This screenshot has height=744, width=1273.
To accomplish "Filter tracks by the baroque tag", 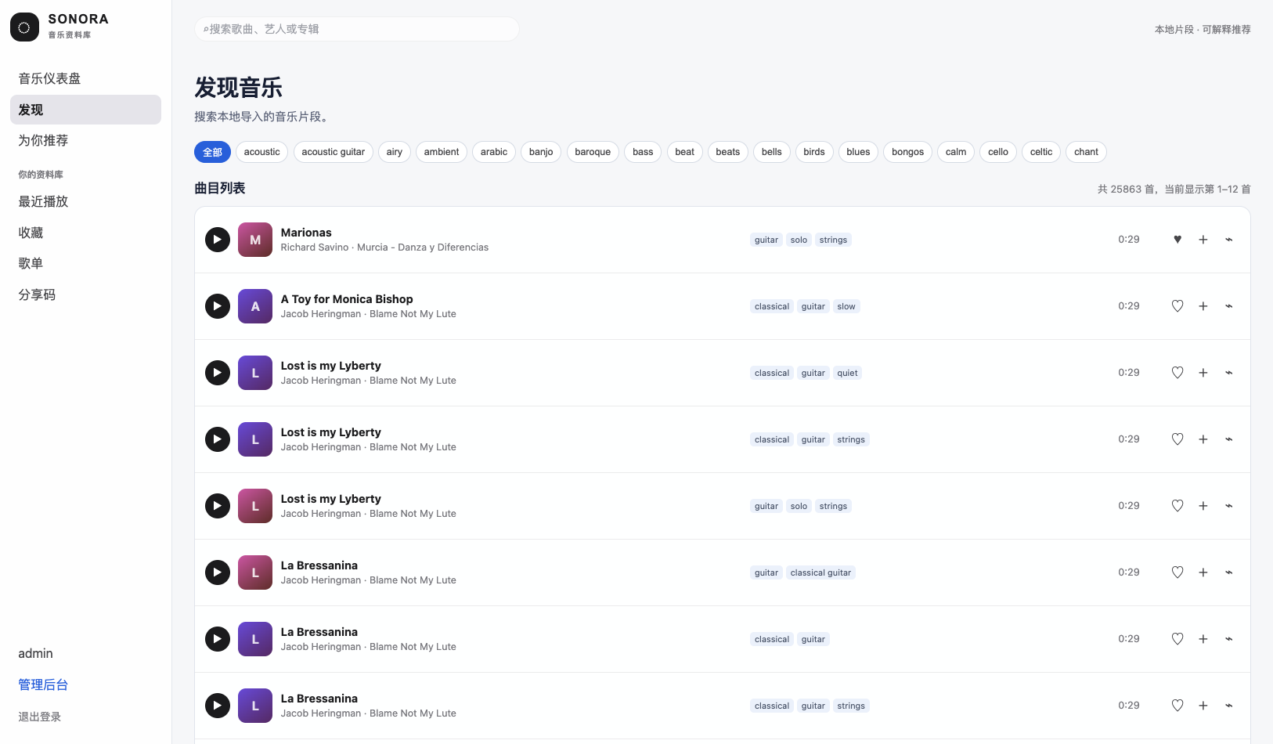I will click(593, 152).
